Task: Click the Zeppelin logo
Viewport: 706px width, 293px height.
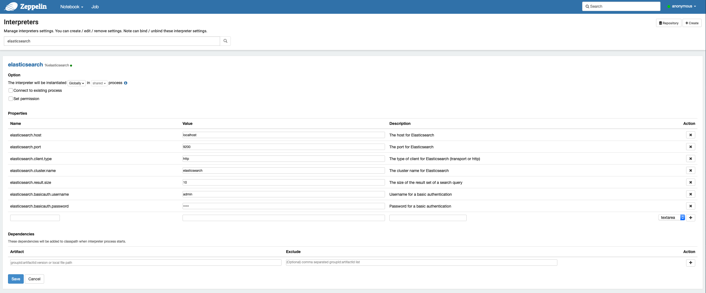Action: pos(25,6)
